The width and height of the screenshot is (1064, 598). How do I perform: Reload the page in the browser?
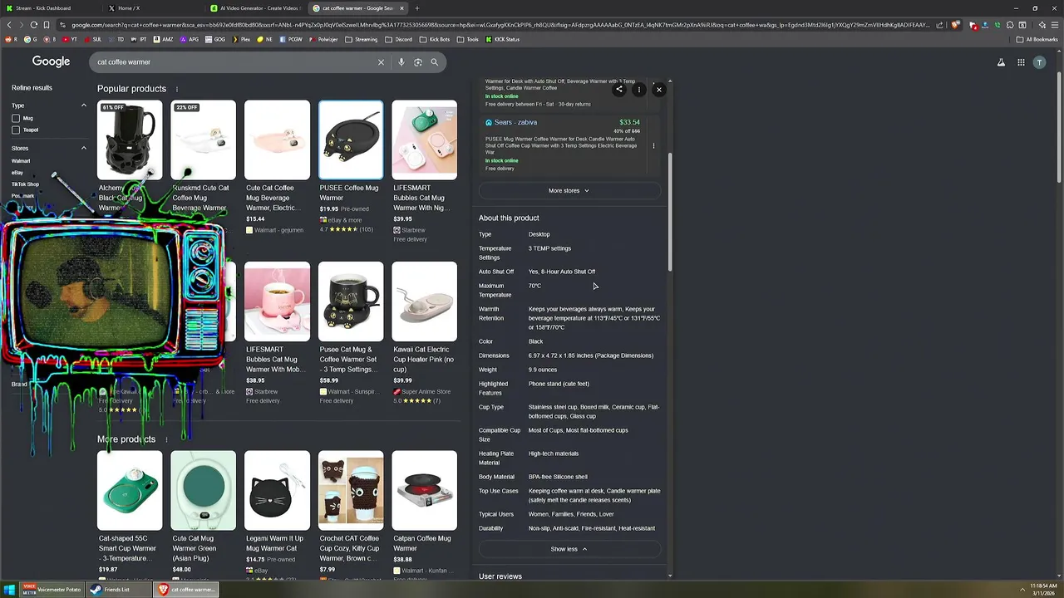[x=33, y=25]
